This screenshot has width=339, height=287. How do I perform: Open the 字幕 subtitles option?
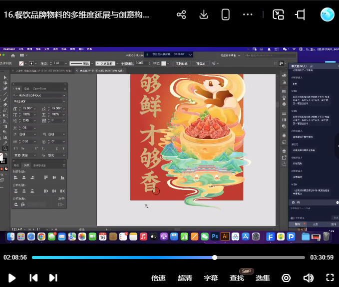[211, 278]
